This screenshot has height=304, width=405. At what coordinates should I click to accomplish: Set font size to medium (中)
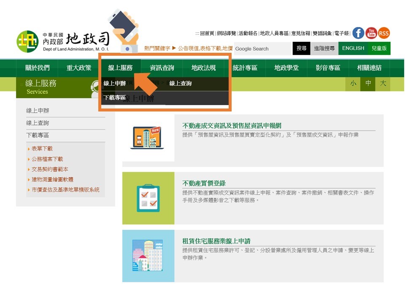pyautogui.click(x=368, y=84)
